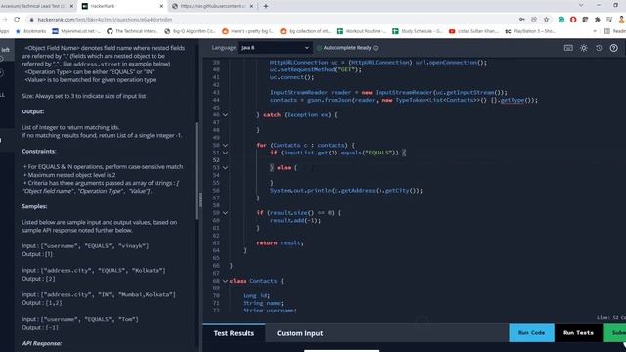Collapse the if result.size block at line 59
The image size is (626, 352).
pyautogui.click(x=225, y=213)
